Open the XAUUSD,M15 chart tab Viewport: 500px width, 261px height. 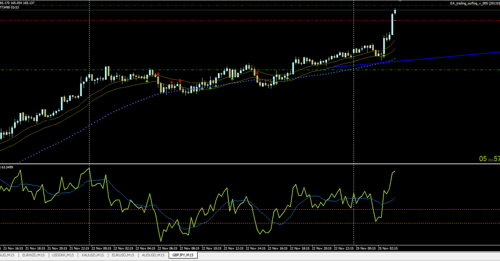(x=93, y=255)
